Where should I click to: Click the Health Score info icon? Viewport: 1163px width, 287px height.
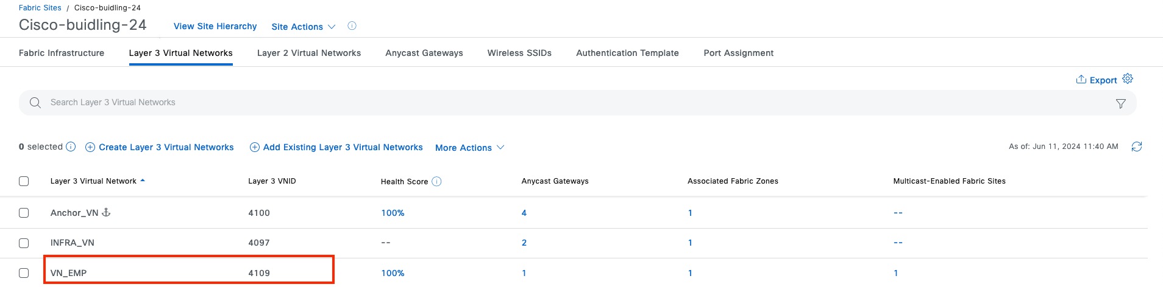click(436, 181)
